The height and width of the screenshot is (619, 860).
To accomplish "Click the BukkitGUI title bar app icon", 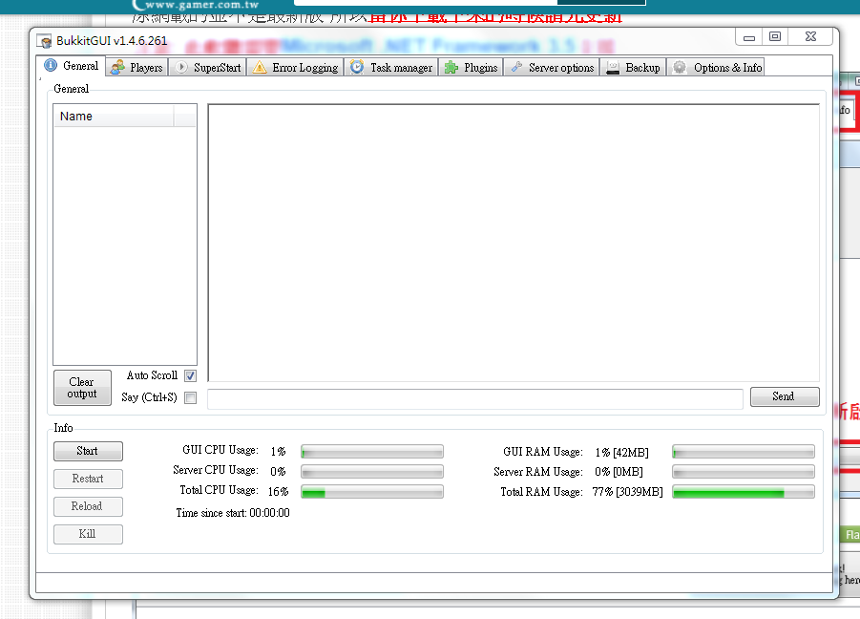I will point(45,40).
